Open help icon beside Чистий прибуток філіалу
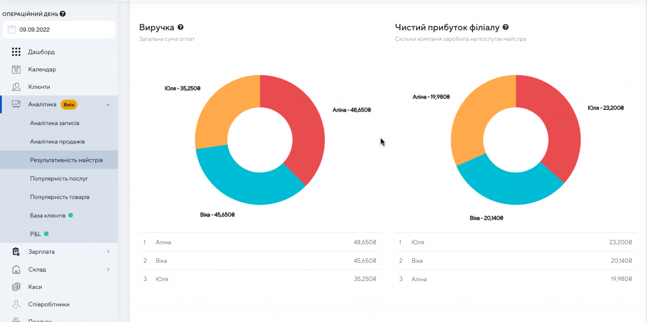 click(505, 28)
